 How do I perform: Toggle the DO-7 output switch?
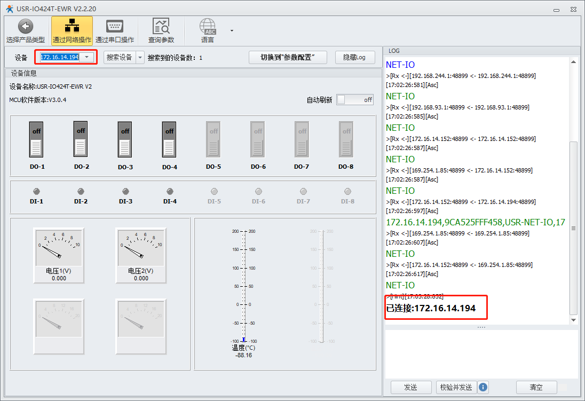pos(302,139)
